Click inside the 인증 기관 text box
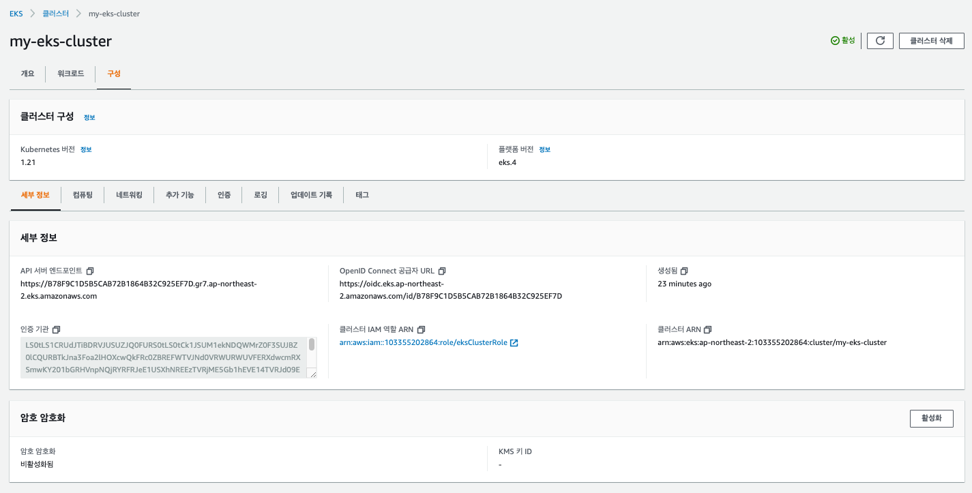Screen dimensions: 972x493 [164, 357]
